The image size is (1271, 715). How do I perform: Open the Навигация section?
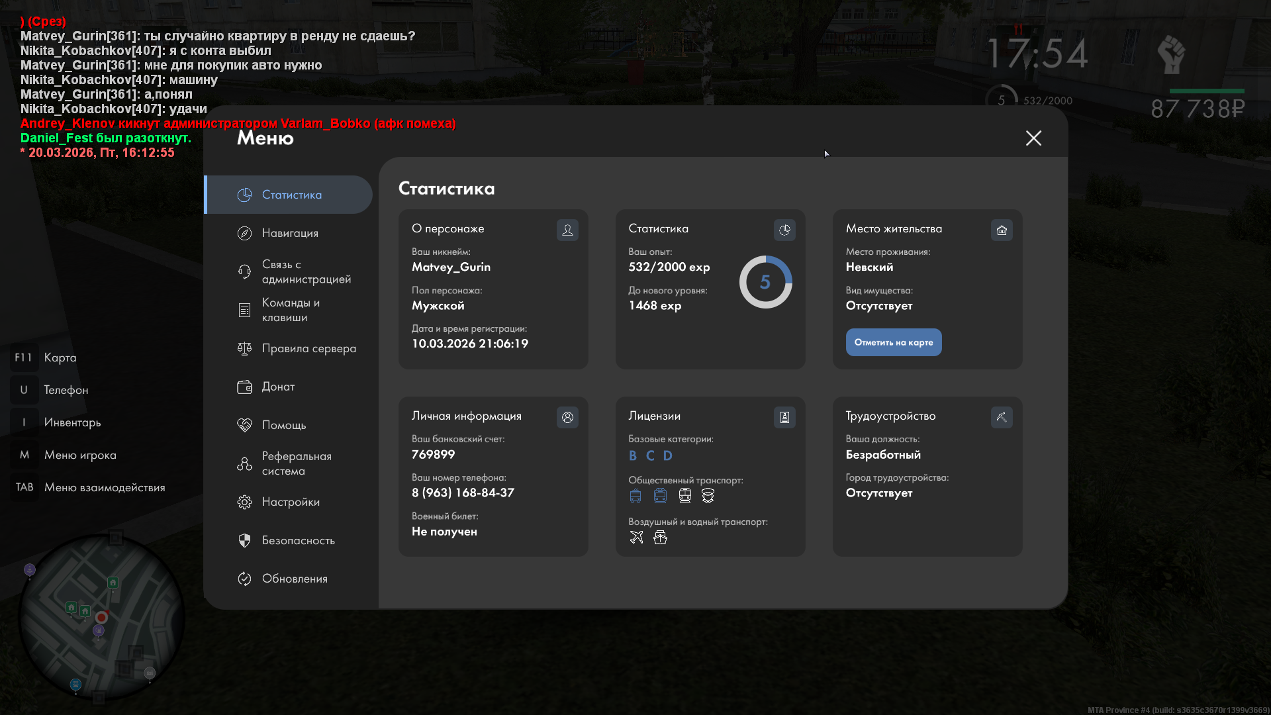tap(290, 233)
